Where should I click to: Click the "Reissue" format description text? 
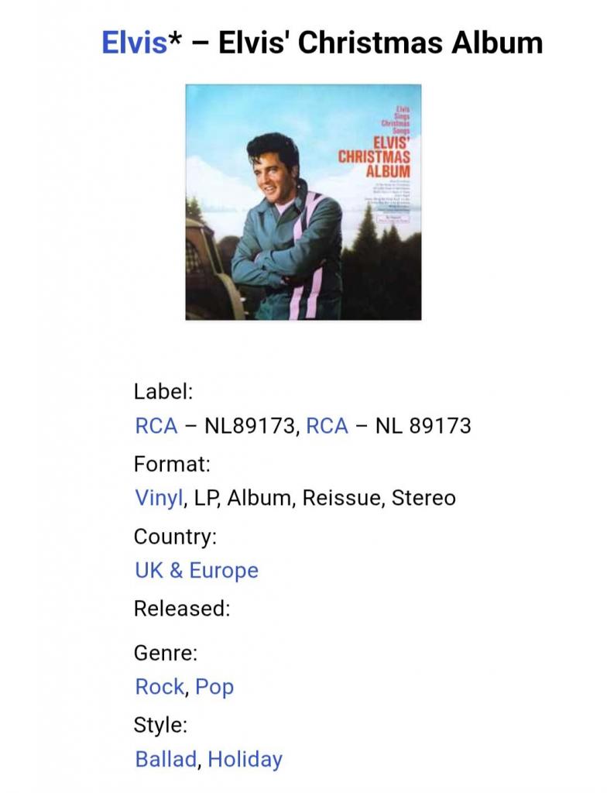[x=341, y=498]
